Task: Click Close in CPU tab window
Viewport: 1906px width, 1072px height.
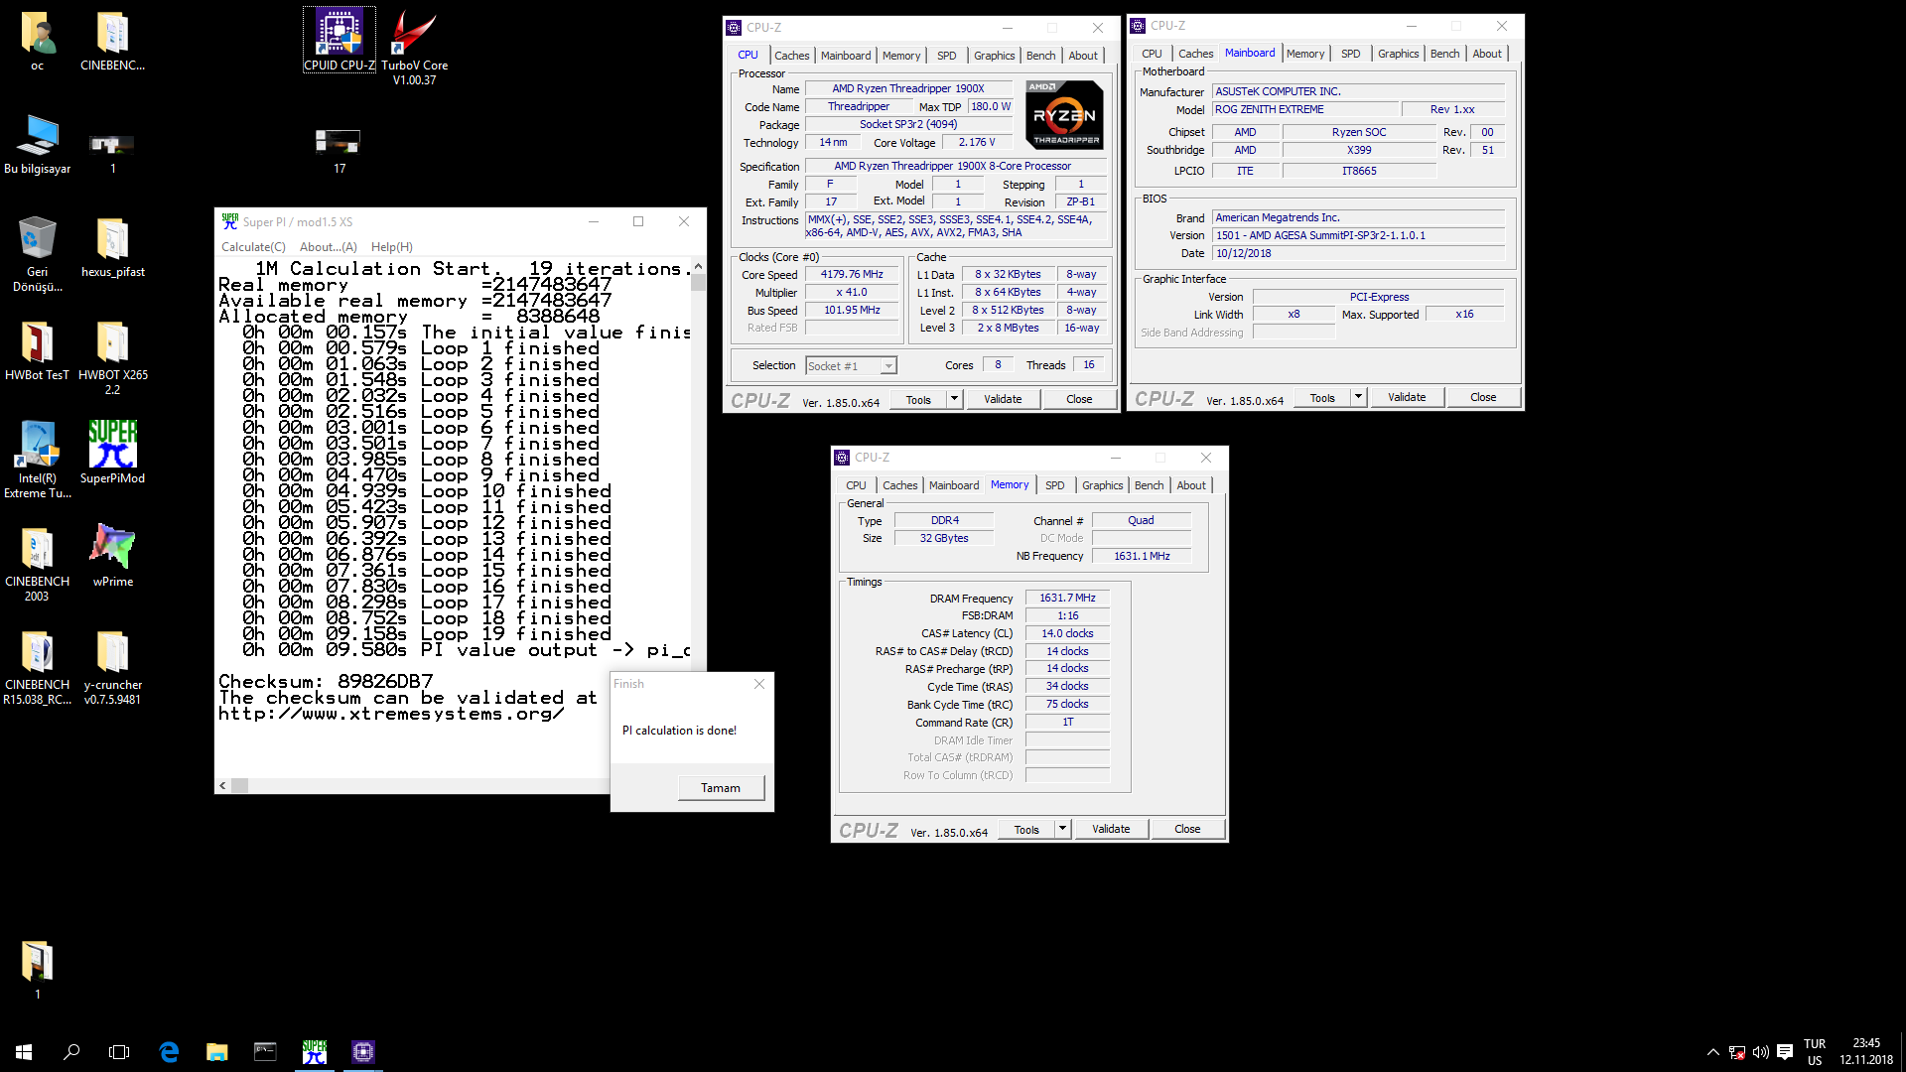Action: point(1078,399)
